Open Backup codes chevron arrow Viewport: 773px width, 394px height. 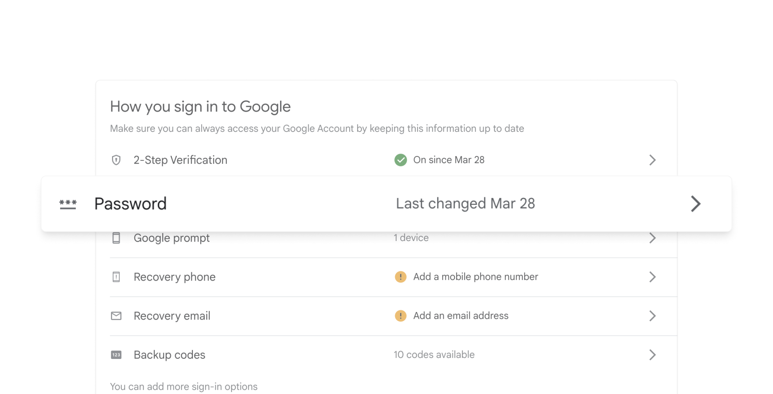[653, 355]
